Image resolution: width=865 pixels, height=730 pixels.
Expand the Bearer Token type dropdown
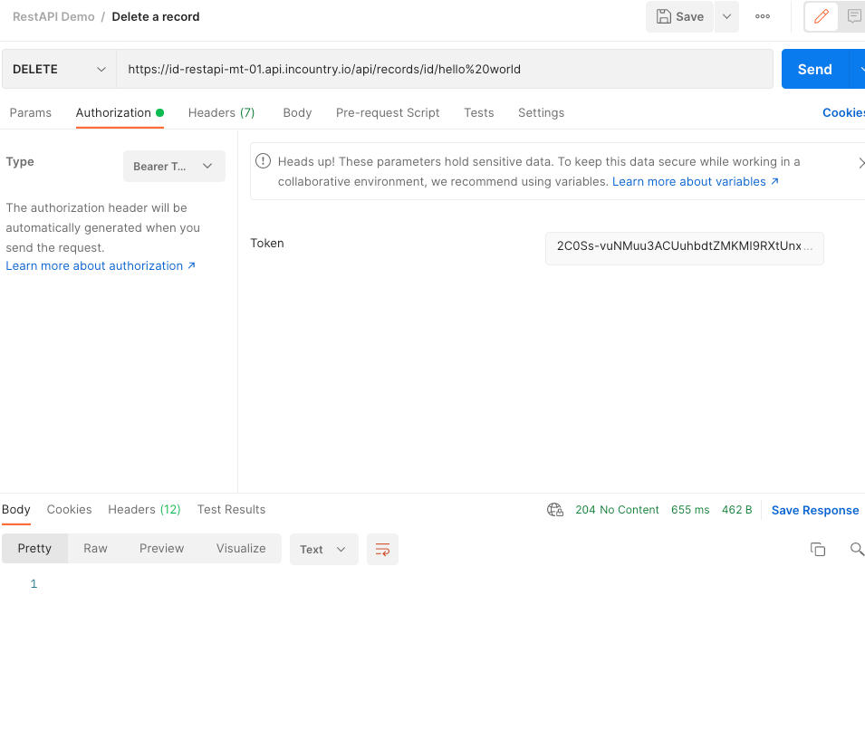[x=174, y=167]
